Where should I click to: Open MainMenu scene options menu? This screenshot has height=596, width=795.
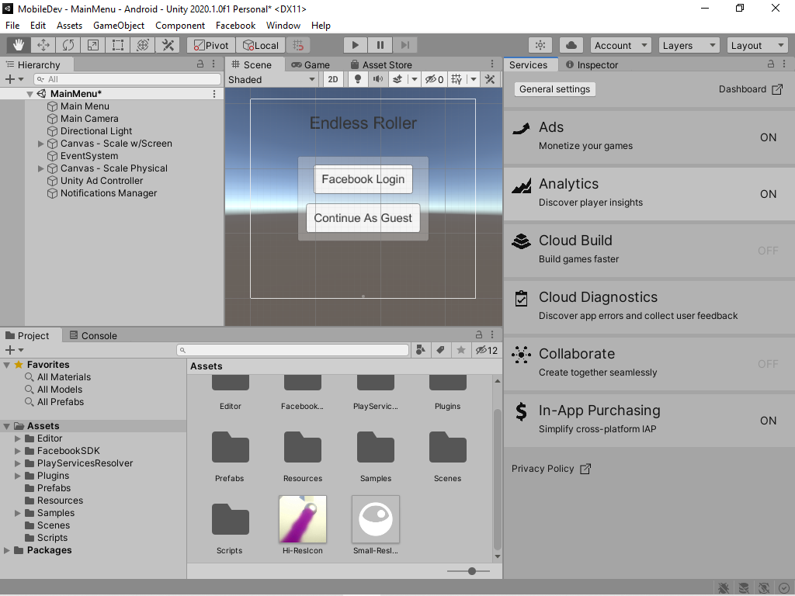(x=214, y=94)
